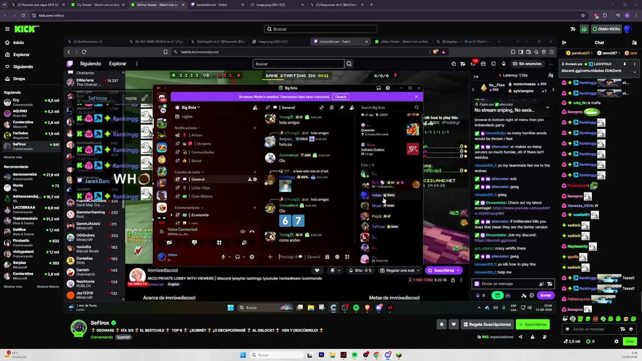Click Obtén KICKs button
The width and height of the screenshot is (642, 361).
(x=606, y=29)
